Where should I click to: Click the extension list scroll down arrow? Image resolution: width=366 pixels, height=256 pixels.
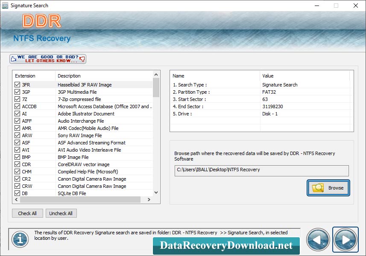click(x=156, y=193)
